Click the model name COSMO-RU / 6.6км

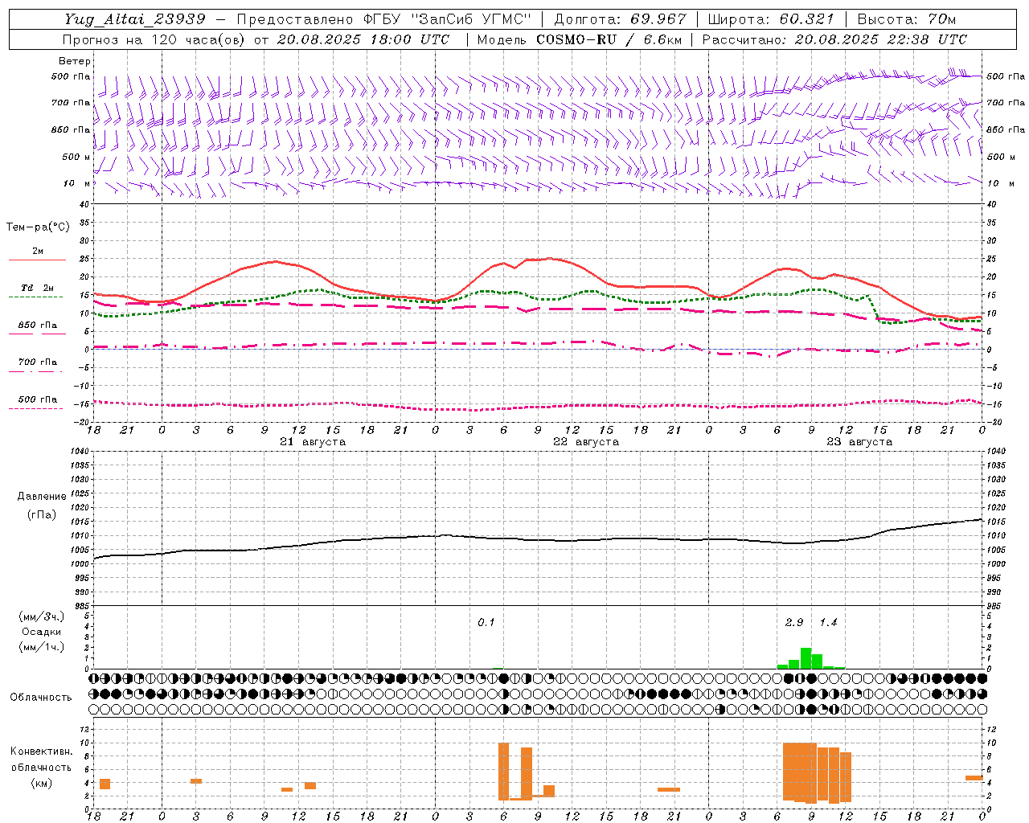tap(609, 39)
